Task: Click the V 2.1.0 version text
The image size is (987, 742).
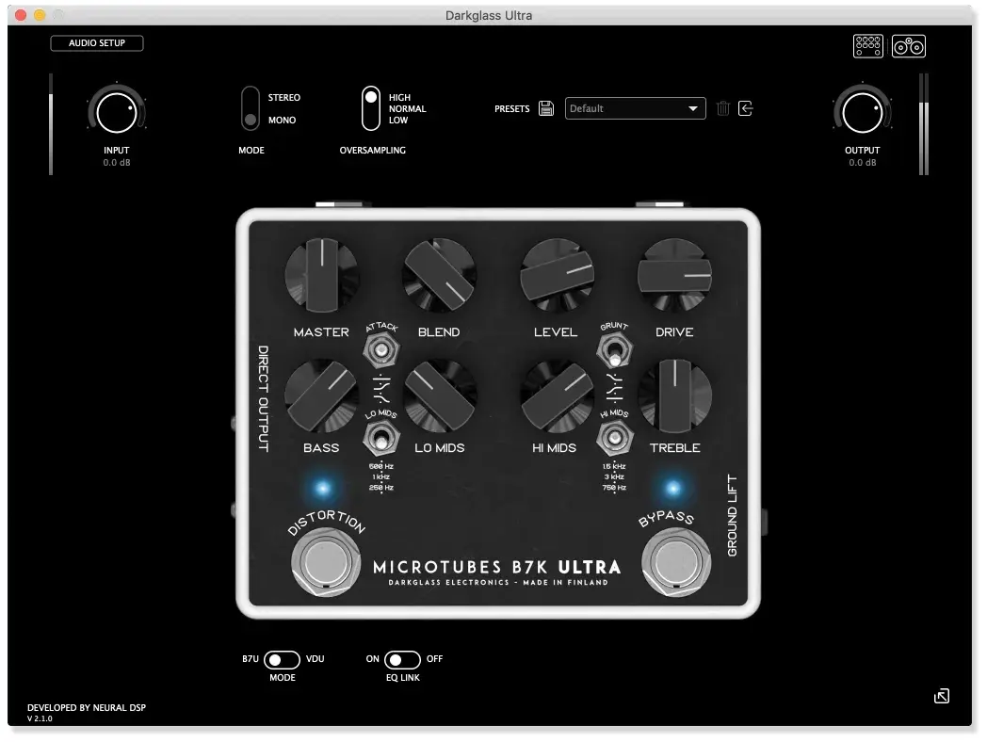Action: click(x=40, y=718)
